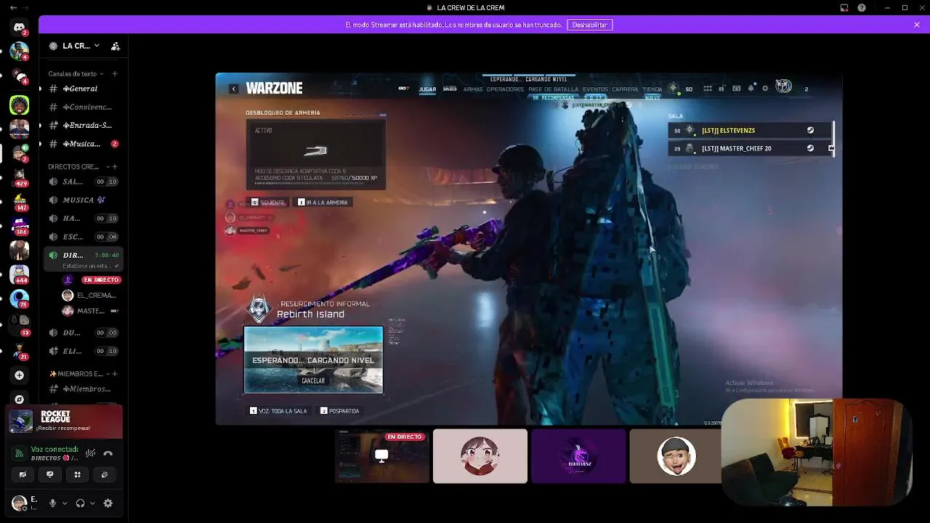Click Deshabilitar in Streamer mode banner

point(590,25)
